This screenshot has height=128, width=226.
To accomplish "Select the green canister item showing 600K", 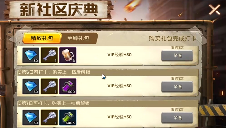I will tap(68, 117).
